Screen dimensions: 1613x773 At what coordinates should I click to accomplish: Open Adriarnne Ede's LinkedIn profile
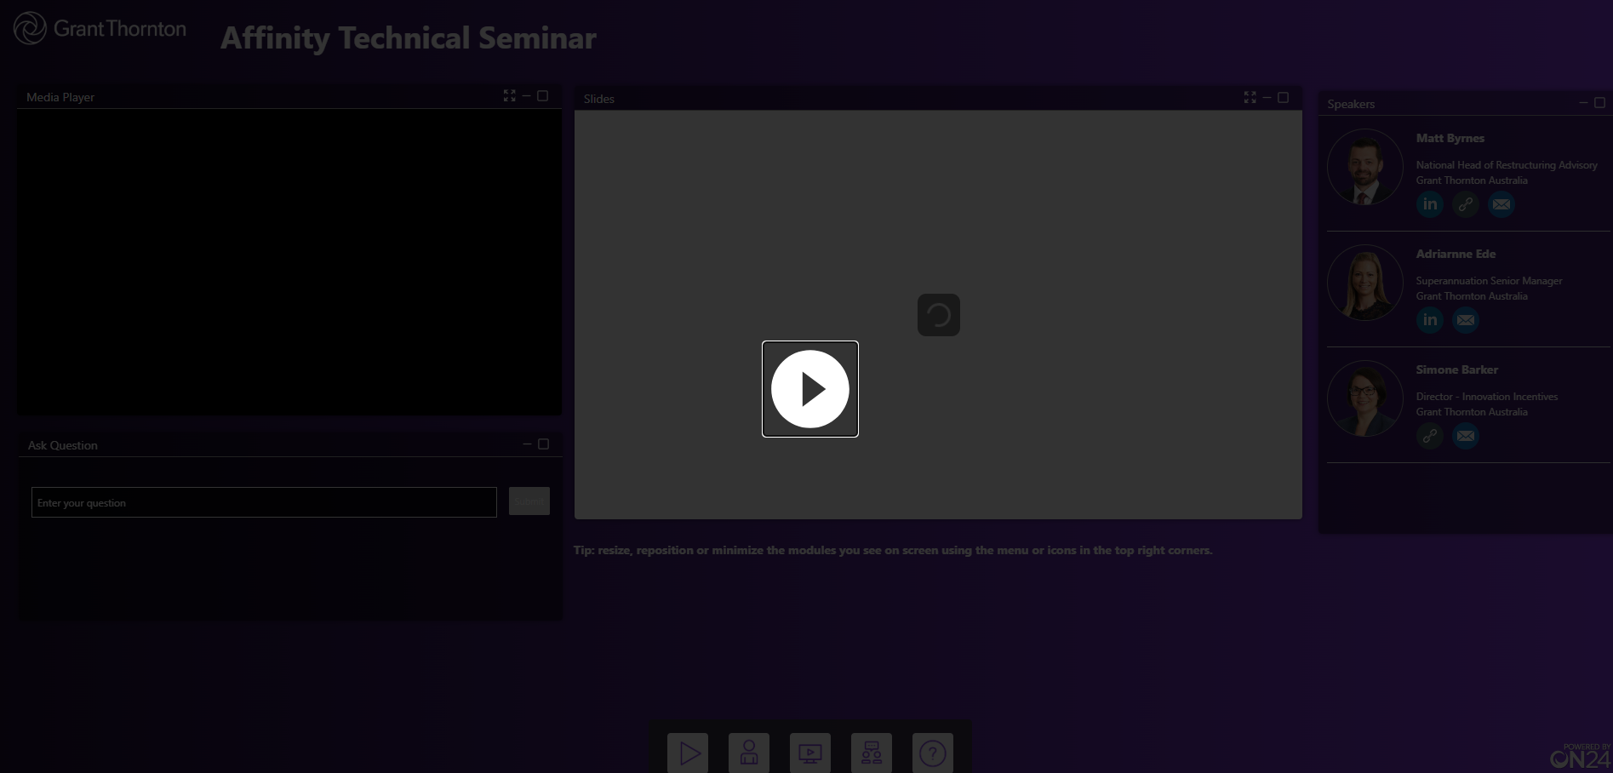1430,320
